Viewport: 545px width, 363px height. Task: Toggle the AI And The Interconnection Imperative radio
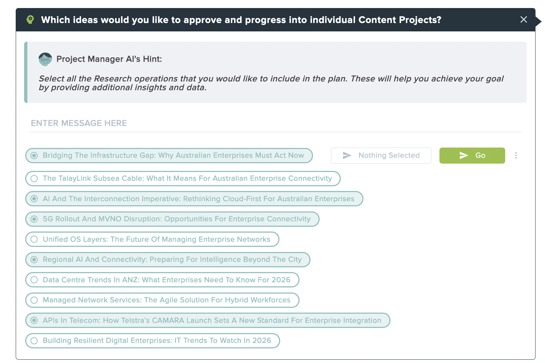pyautogui.click(x=34, y=199)
